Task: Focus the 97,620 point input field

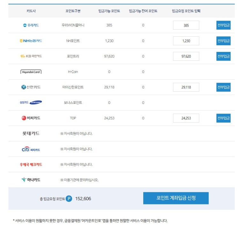Action: [186, 56]
